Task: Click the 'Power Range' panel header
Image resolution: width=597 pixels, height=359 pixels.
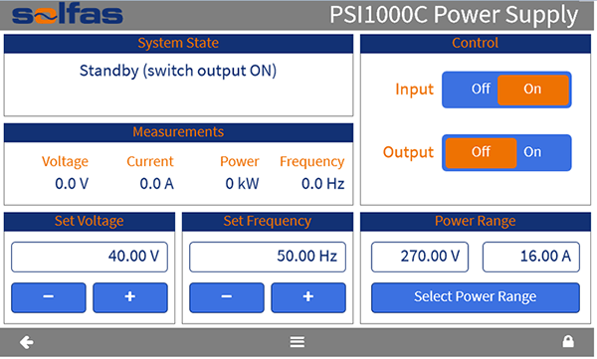Action: click(x=476, y=221)
